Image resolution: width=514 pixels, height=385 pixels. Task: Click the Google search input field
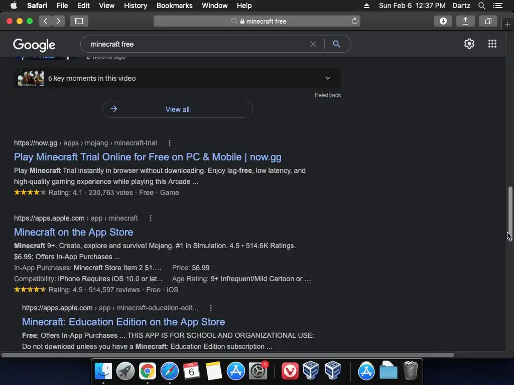point(197,44)
